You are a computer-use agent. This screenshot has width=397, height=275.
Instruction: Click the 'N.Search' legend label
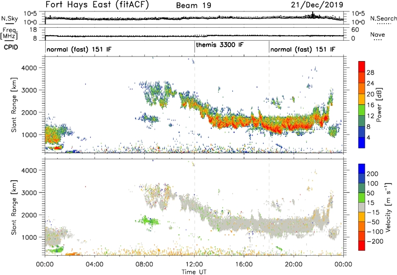click(383, 18)
